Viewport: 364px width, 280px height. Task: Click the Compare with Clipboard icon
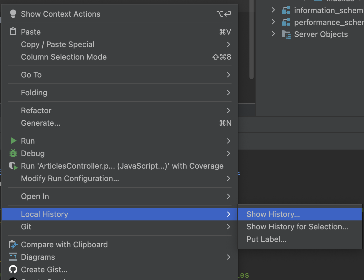point(13,245)
